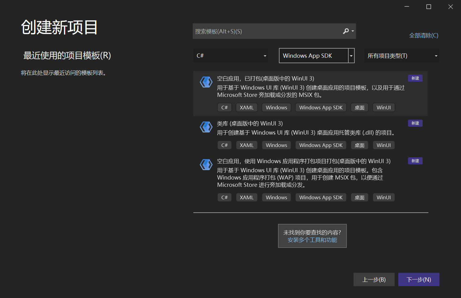
Task: Click WinUI tag under WAP-packaged template
Action: pyautogui.click(x=384, y=197)
